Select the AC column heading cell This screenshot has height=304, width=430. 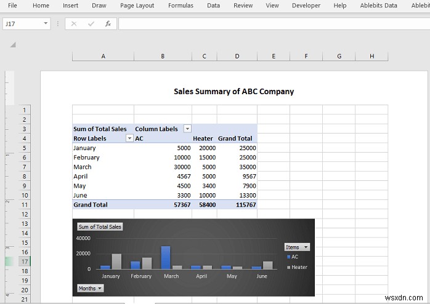pyautogui.click(x=163, y=138)
